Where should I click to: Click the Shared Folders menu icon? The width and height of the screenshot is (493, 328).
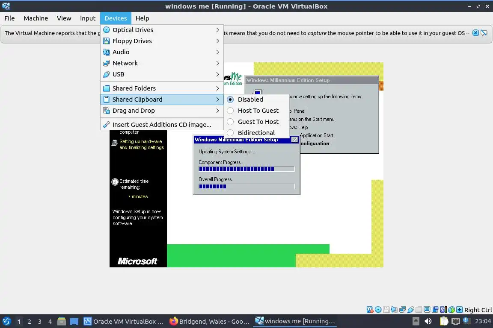107,88
